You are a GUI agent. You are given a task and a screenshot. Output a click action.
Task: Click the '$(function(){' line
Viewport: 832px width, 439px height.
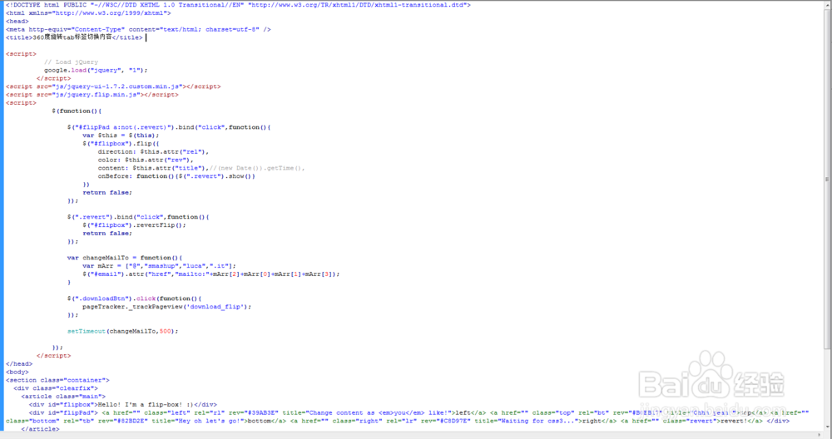coord(77,111)
